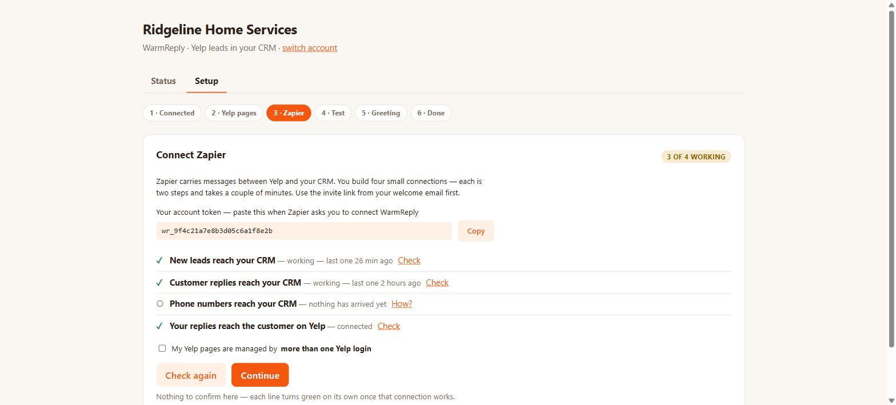Click the green checkmark beside New leads

coord(159,260)
